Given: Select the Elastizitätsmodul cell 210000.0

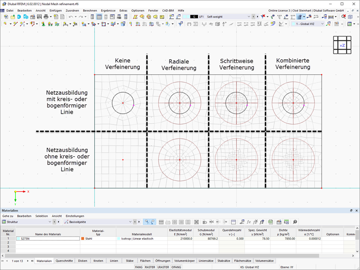Looking at the screenshot, I should (x=180, y=239).
